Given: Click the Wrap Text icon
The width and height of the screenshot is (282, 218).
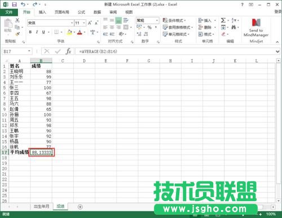Looking at the screenshot, I should (126, 20).
